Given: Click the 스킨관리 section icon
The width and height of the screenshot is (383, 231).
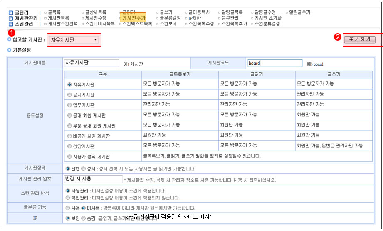Looking at the screenshot, I should pos(11,24).
